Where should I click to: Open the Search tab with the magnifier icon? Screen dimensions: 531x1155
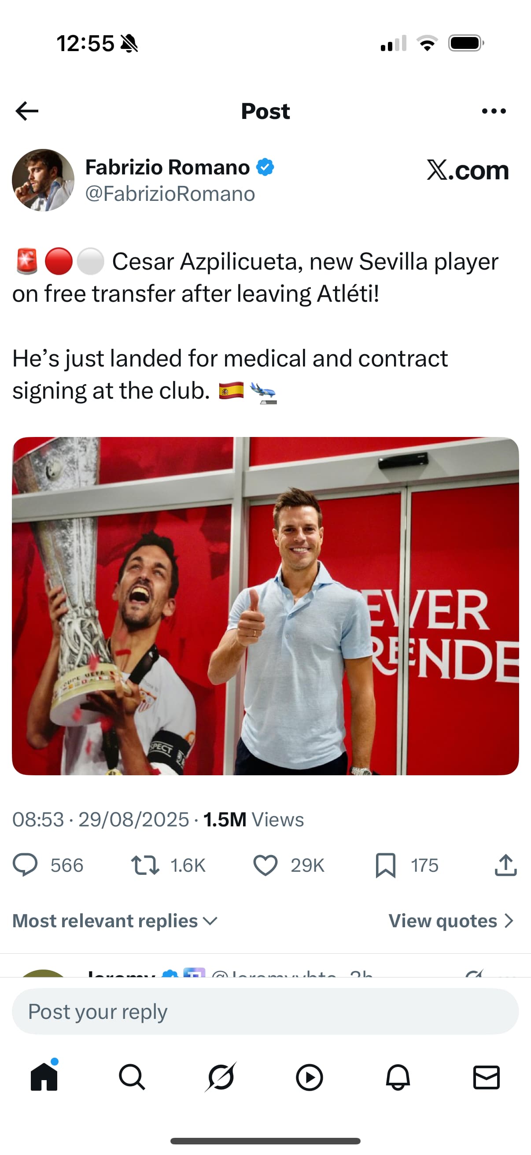[x=132, y=1077]
